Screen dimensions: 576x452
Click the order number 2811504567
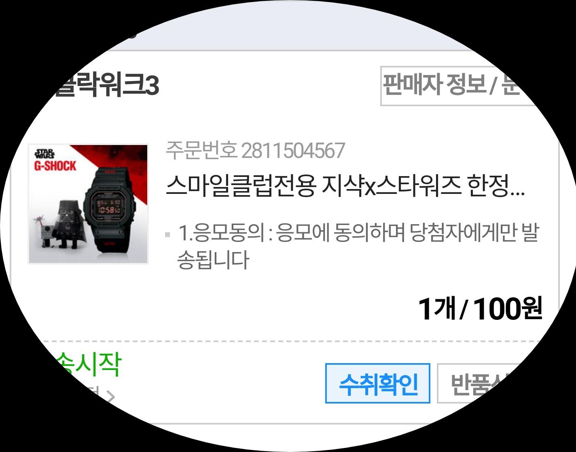pos(293,151)
